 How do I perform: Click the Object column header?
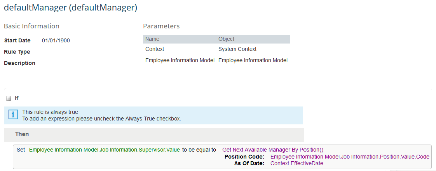click(x=226, y=39)
